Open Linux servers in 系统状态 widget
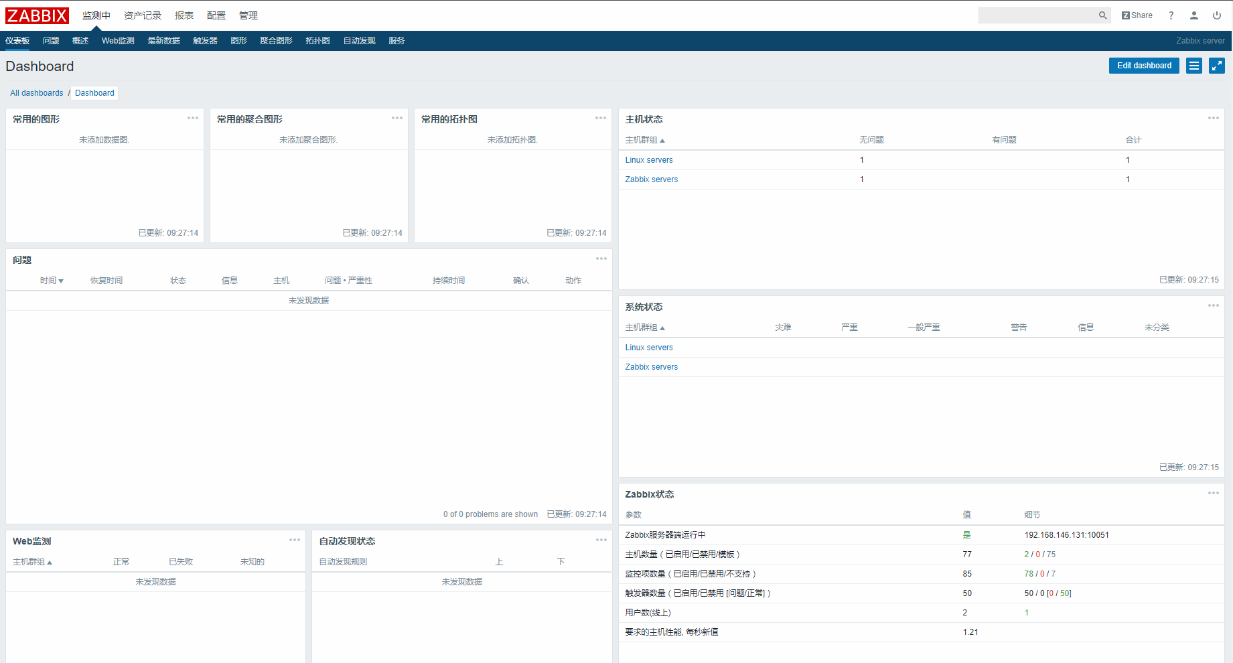 coord(649,348)
